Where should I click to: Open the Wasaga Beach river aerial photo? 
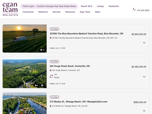pyautogui.click(x=25, y=103)
